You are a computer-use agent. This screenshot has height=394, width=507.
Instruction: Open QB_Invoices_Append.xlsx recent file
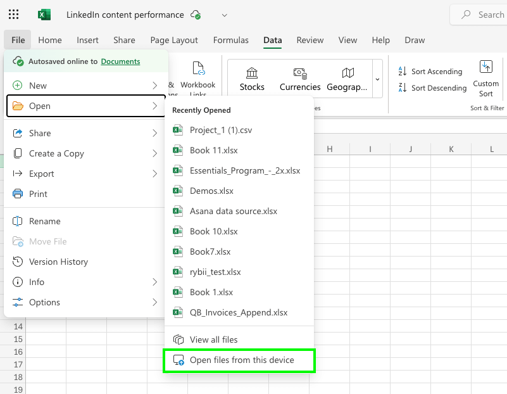[x=239, y=312]
